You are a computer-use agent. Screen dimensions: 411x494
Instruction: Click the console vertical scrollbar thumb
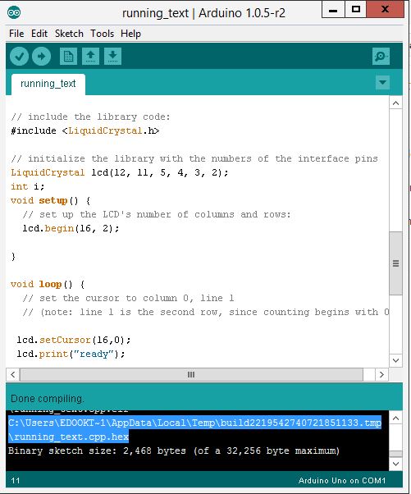tap(396, 454)
